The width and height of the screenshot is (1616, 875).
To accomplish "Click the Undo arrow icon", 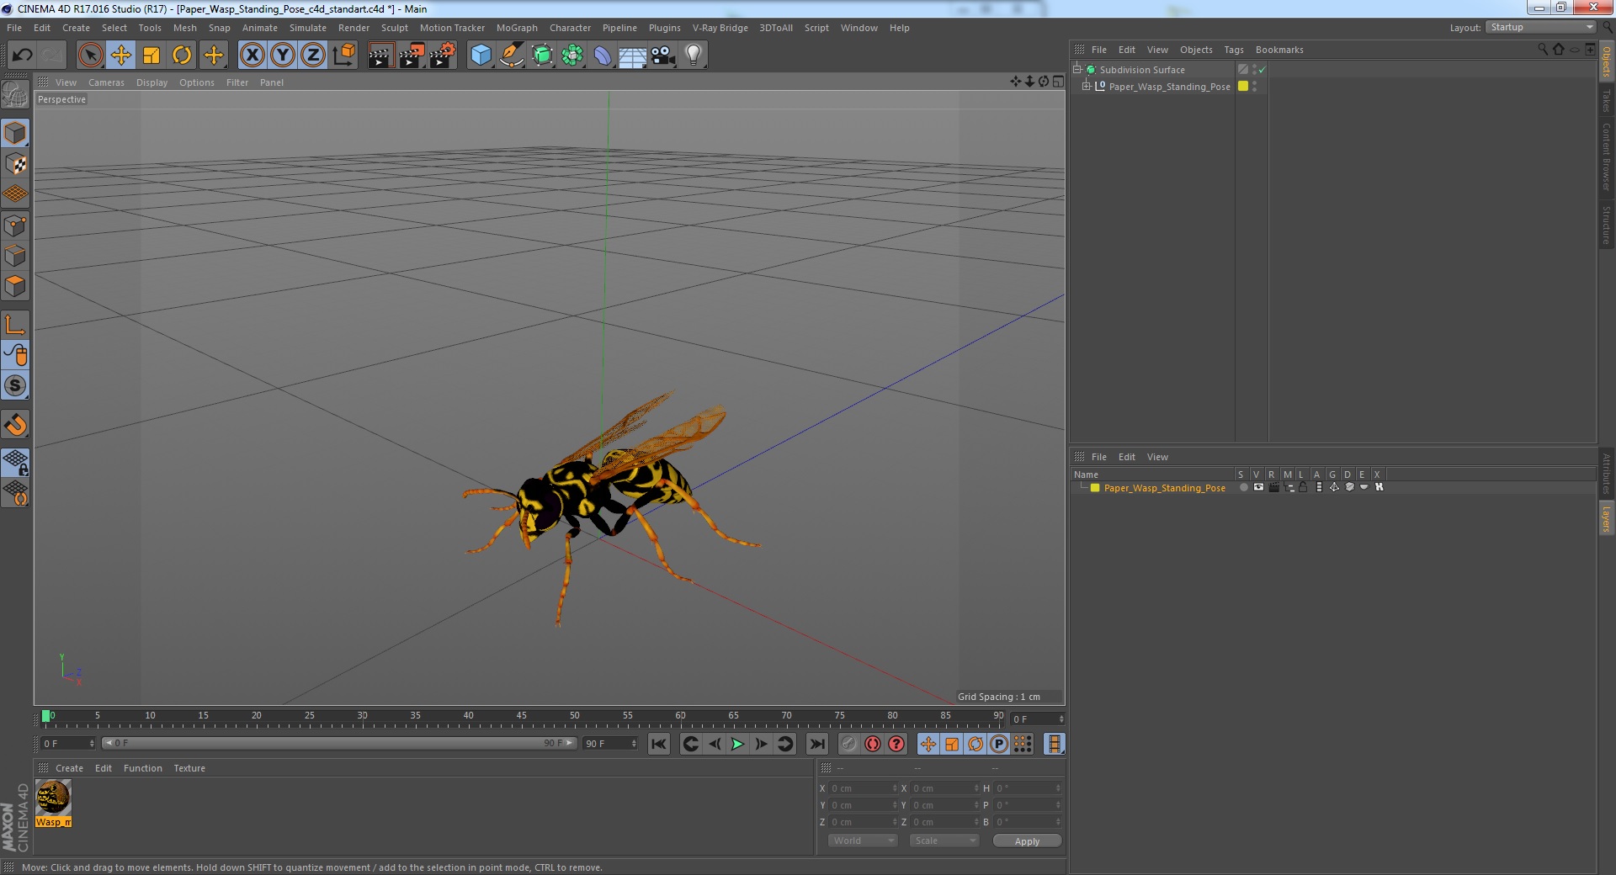I will (x=22, y=56).
